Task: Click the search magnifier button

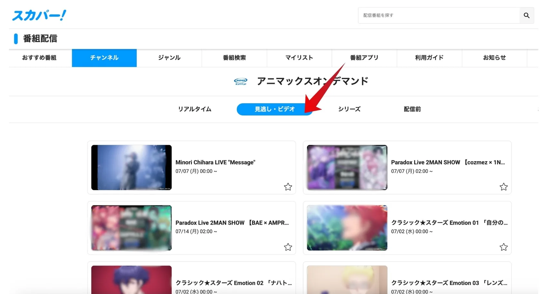Action: click(527, 15)
